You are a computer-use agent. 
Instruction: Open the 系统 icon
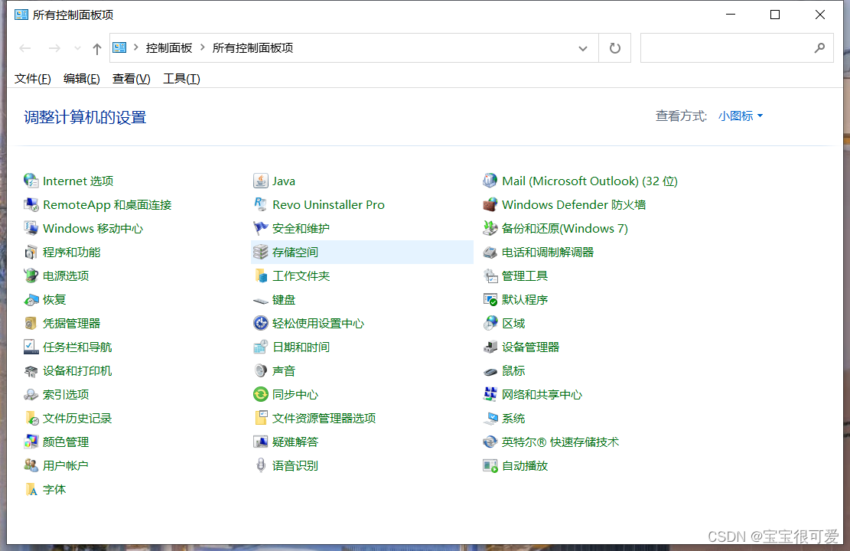click(490, 418)
